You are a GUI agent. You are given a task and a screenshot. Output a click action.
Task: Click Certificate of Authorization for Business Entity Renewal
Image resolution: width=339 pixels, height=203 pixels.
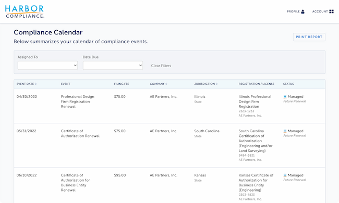pos(75,183)
